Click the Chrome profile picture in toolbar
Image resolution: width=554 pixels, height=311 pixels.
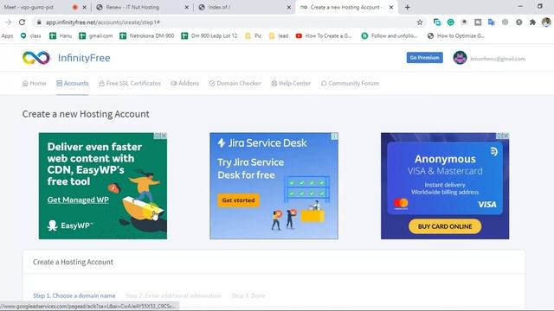(x=546, y=22)
